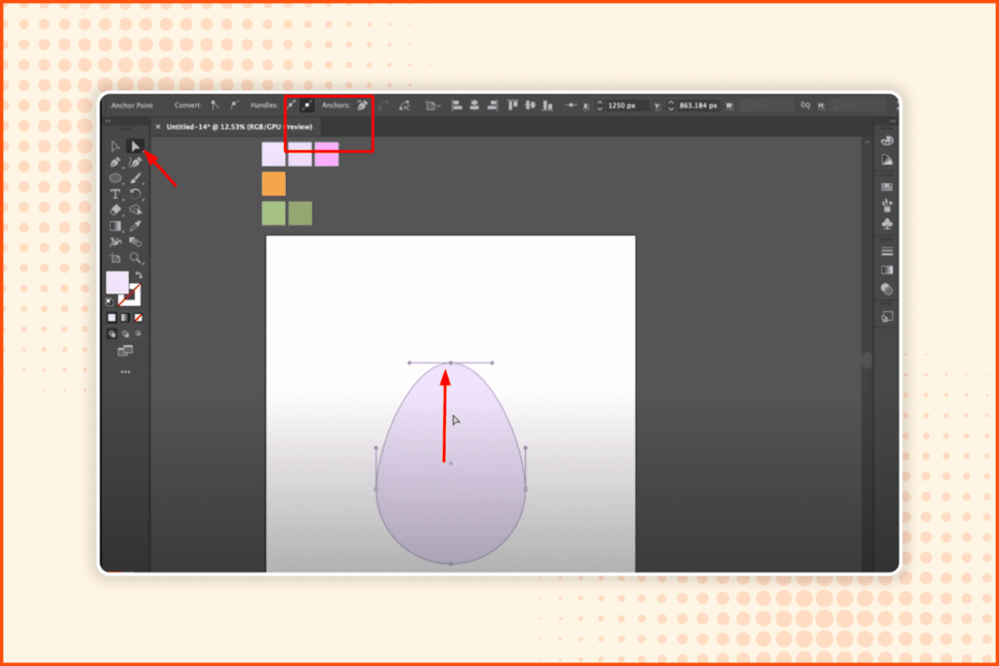Increase the X value with the stepper arrow
The image size is (999, 666).
coord(599,100)
